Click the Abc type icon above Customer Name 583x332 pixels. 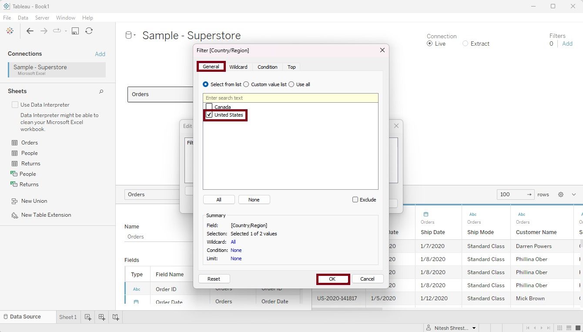coord(522,214)
